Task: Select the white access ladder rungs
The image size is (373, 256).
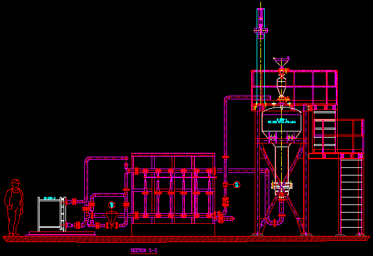Action: 351,196
